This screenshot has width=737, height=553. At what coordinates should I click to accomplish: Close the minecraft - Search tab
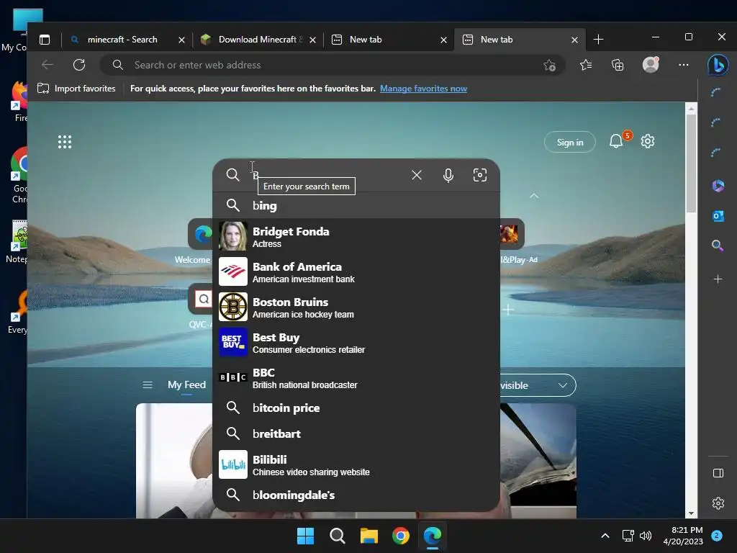pyautogui.click(x=181, y=40)
